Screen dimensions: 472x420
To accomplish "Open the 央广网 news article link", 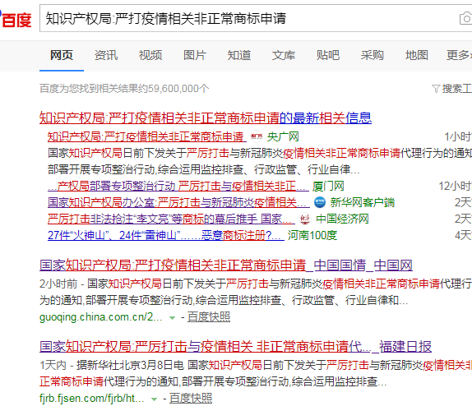I will pos(146,137).
